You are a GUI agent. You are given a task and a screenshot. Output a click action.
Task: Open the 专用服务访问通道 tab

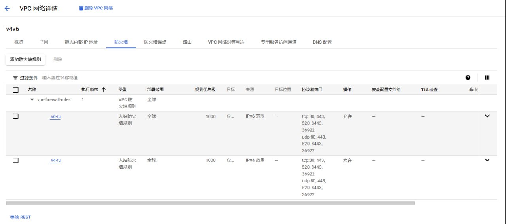tap(279, 42)
